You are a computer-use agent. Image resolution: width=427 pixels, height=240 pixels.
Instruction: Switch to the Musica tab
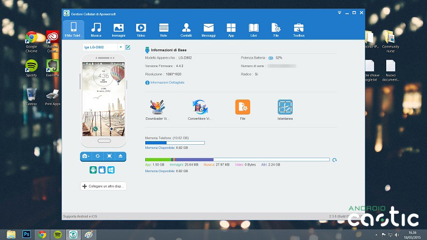(96, 29)
